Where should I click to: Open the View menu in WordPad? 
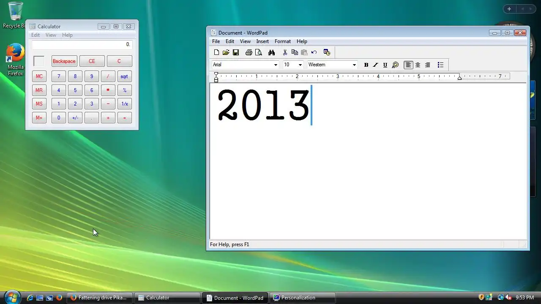pos(245,41)
